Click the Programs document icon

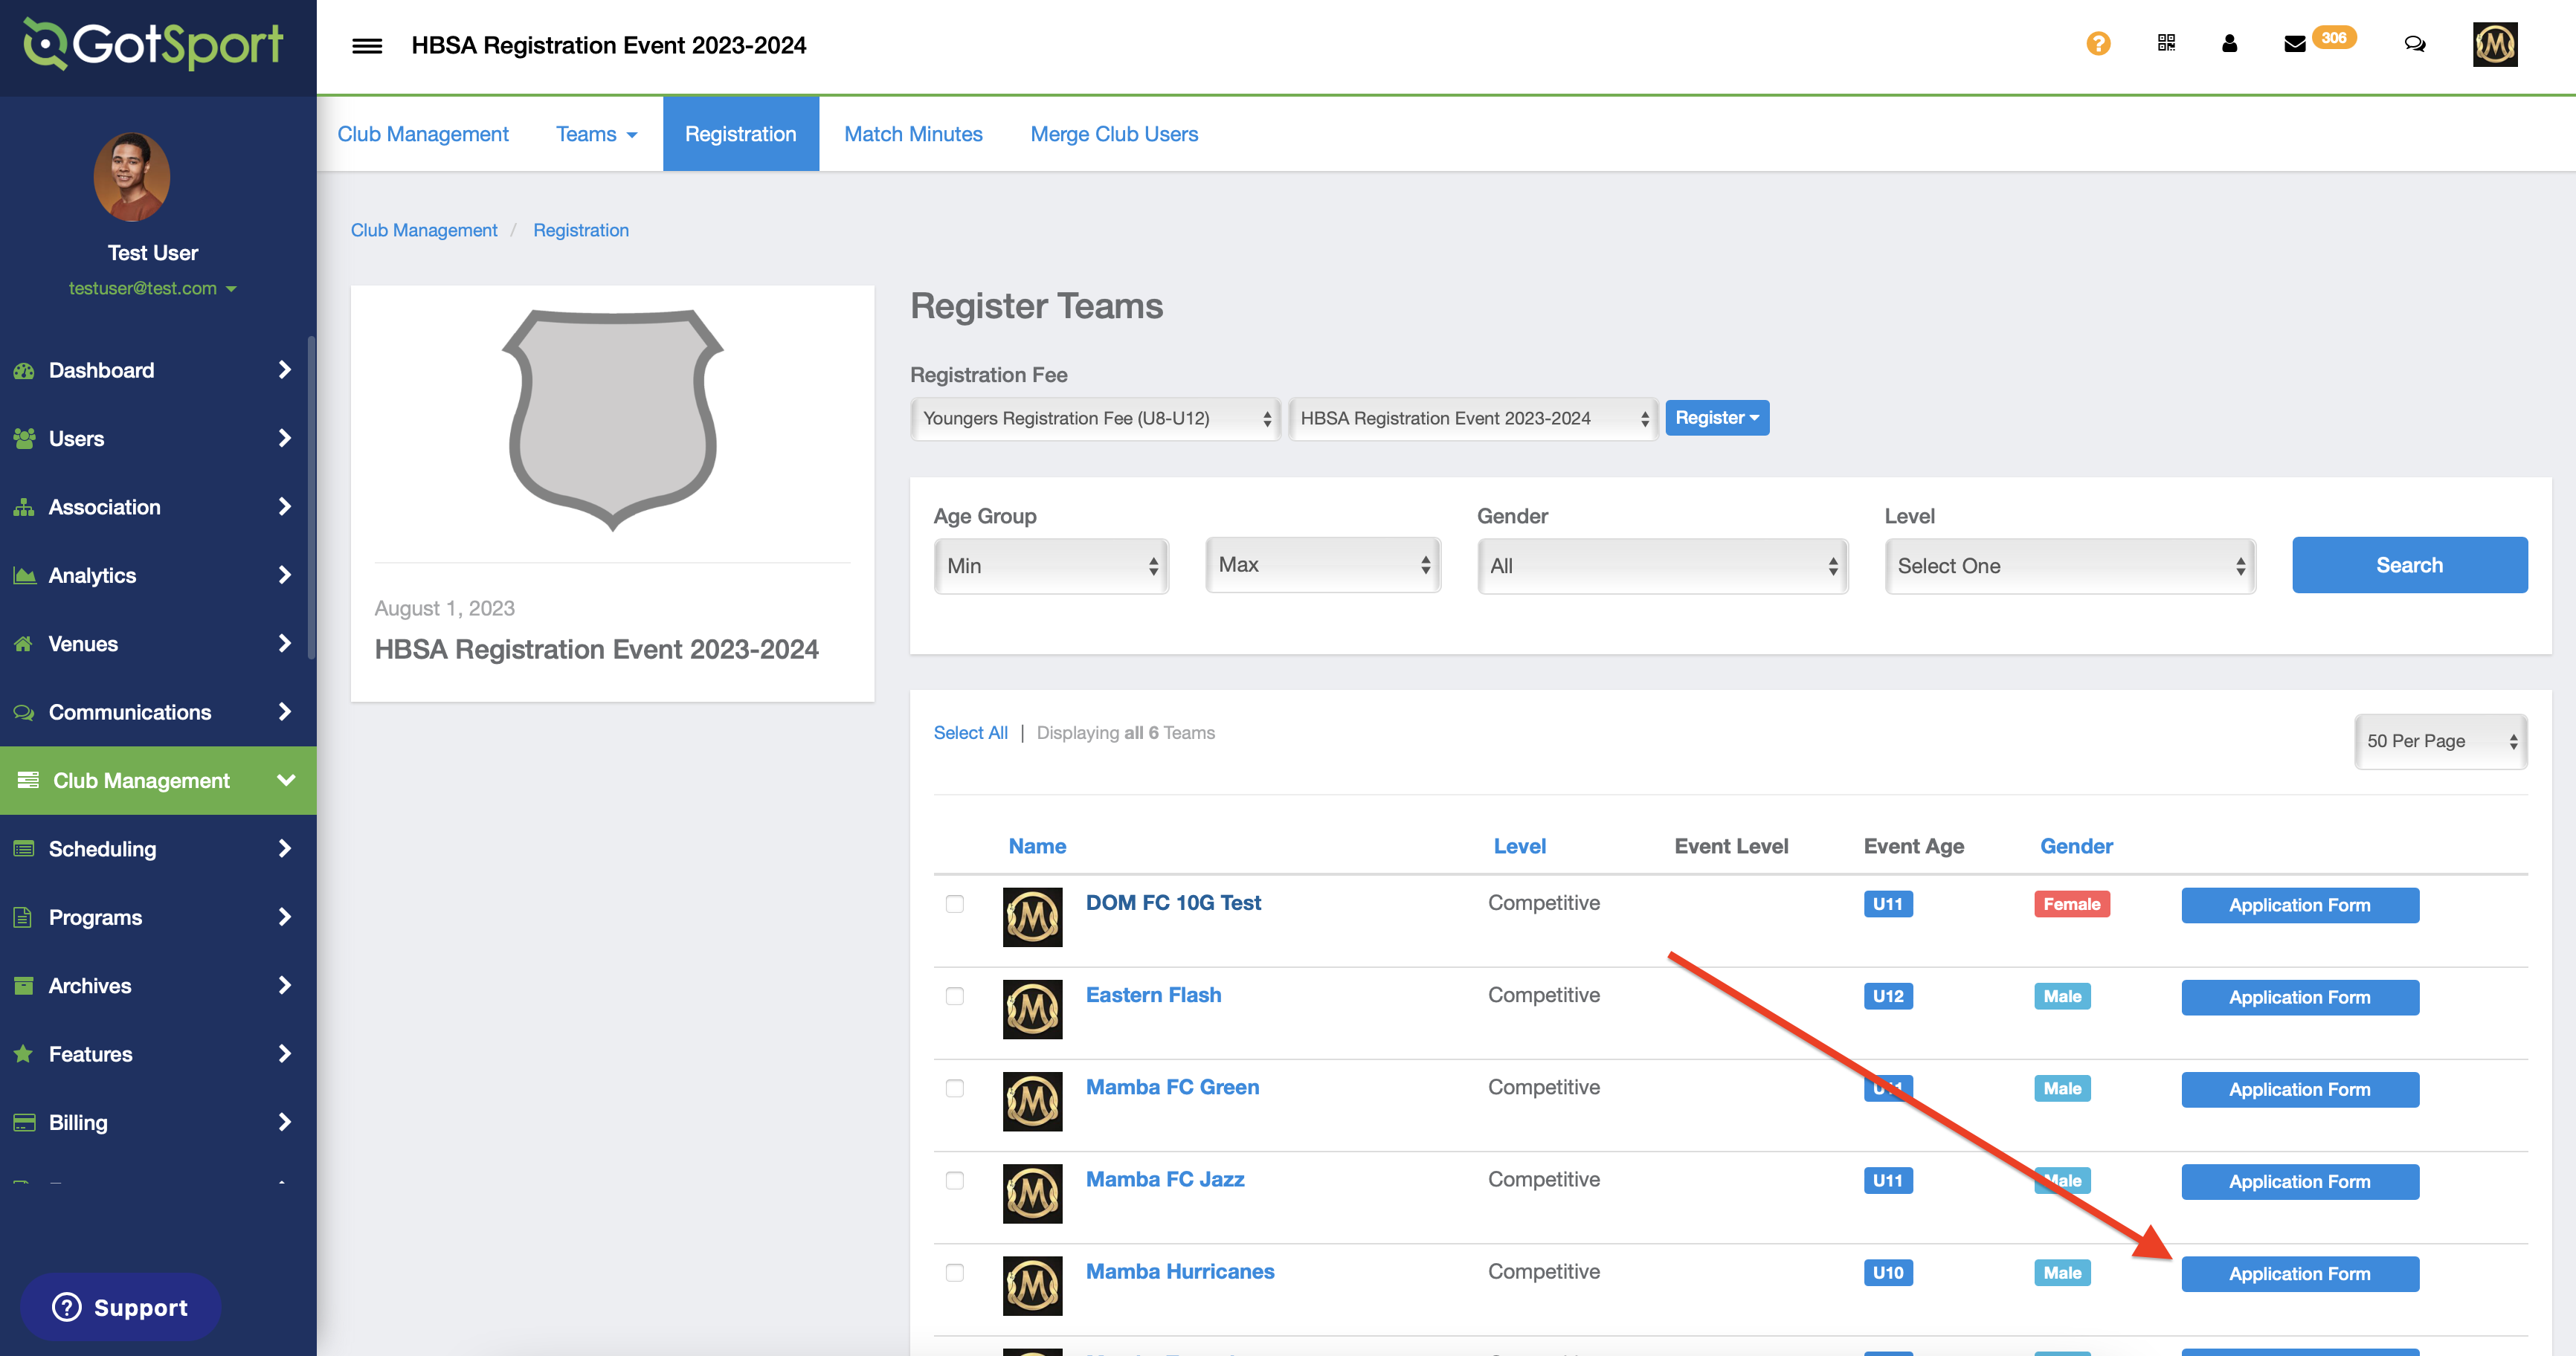pos(24,917)
